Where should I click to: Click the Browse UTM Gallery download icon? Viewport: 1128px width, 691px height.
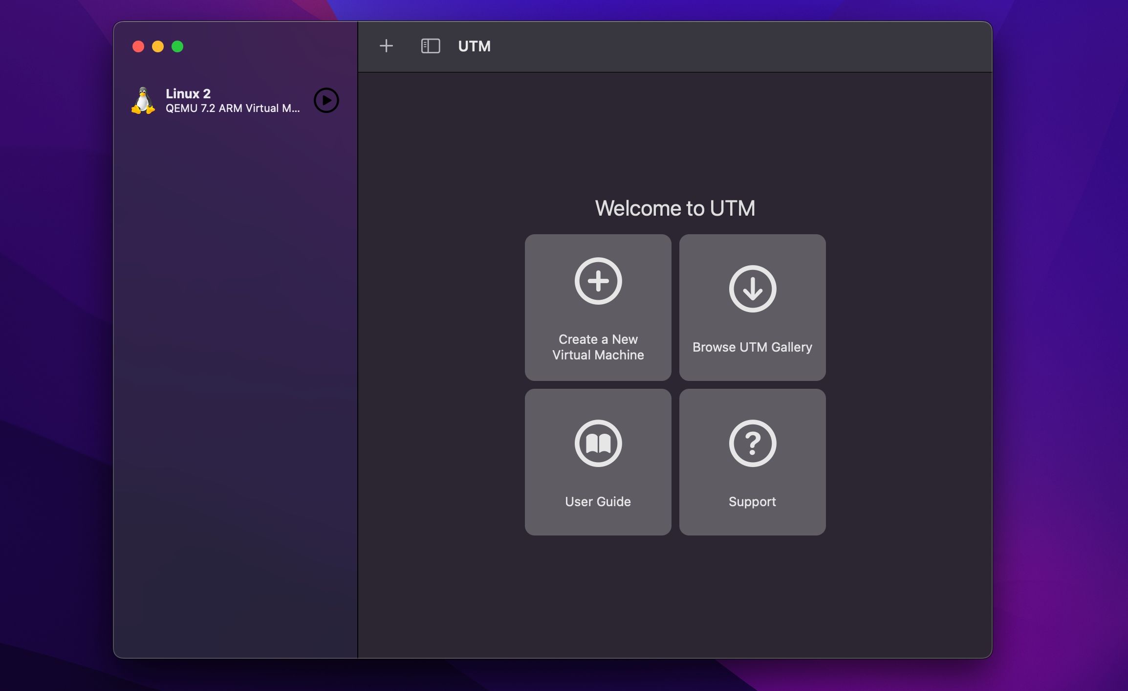[x=752, y=289]
